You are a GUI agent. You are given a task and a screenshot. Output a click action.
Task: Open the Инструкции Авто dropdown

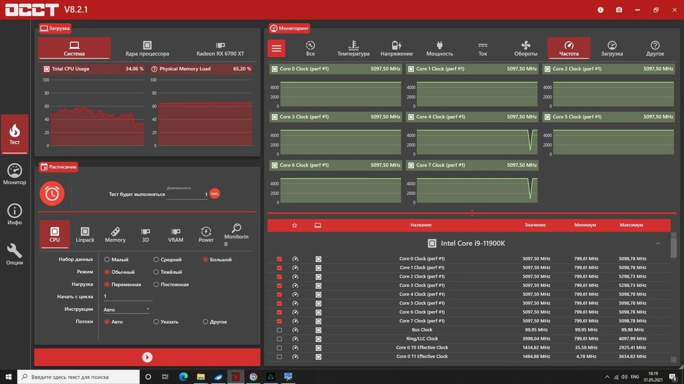pos(127,309)
